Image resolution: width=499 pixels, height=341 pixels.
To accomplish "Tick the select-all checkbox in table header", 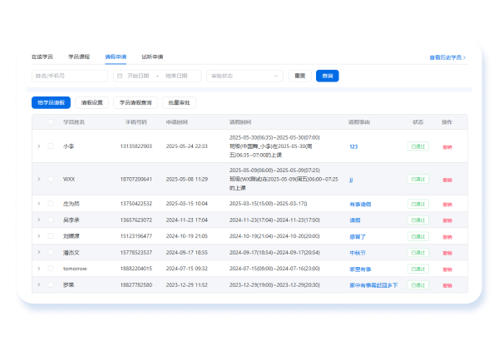I will click(x=51, y=121).
